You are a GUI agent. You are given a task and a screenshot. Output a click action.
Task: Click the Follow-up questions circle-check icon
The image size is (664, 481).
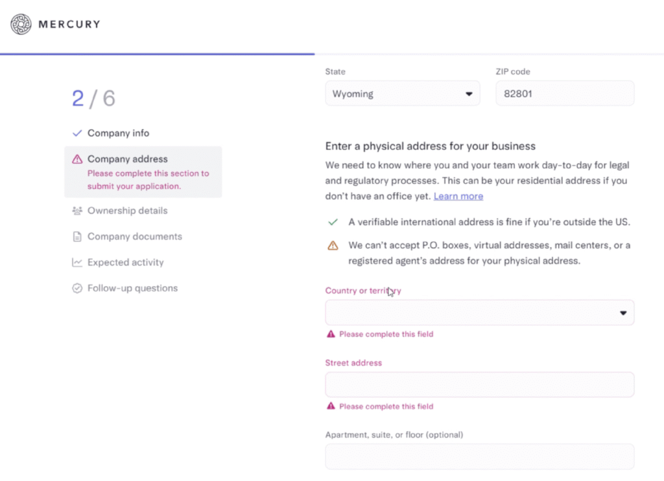tap(77, 288)
